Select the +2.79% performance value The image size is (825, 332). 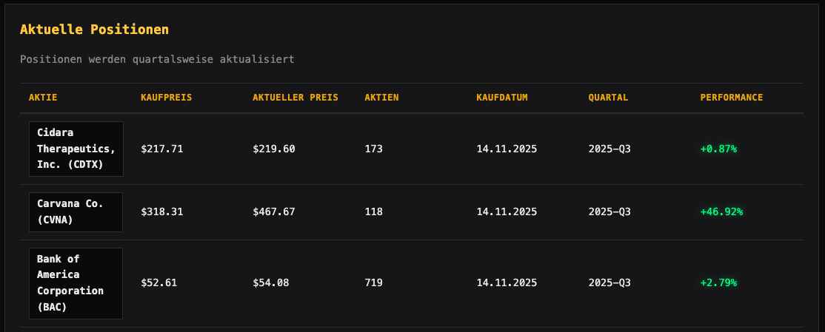click(718, 282)
